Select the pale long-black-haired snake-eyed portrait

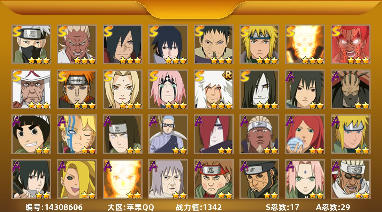click(259, 89)
